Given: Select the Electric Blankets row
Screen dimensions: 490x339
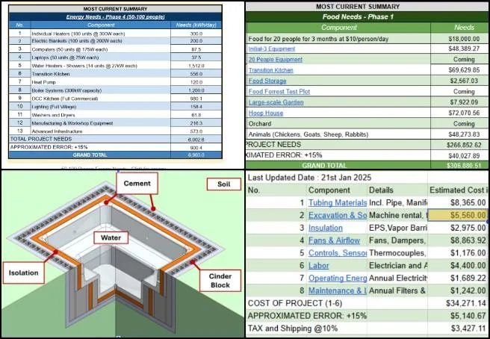Looking at the screenshot, I should [116, 41].
